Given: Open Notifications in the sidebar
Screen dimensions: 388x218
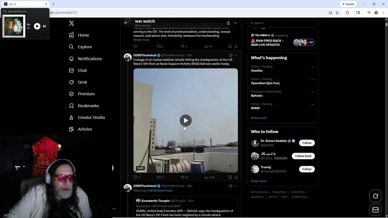Looking at the screenshot, I should coord(85,59).
